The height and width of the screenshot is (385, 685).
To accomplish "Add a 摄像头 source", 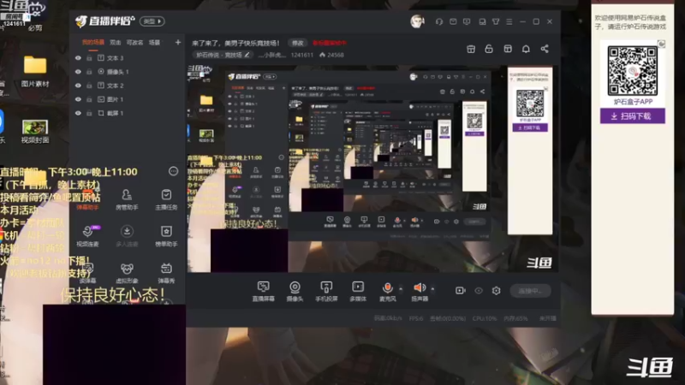I will (295, 291).
